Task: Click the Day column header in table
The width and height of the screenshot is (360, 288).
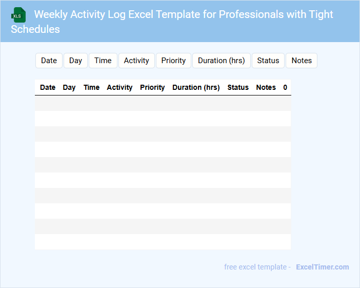Action: [x=69, y=87]
